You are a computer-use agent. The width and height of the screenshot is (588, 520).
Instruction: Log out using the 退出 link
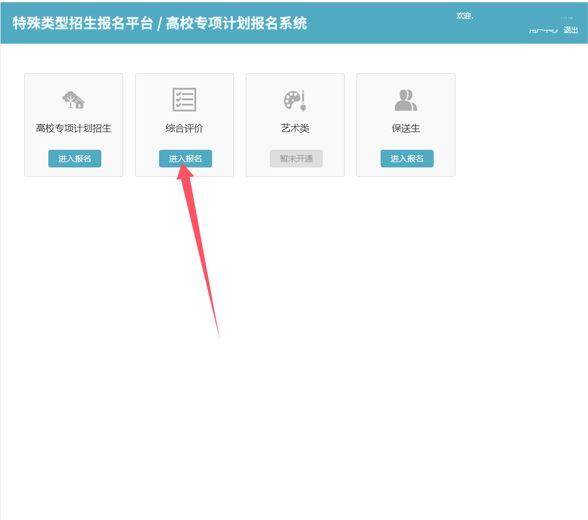(571, 30)
